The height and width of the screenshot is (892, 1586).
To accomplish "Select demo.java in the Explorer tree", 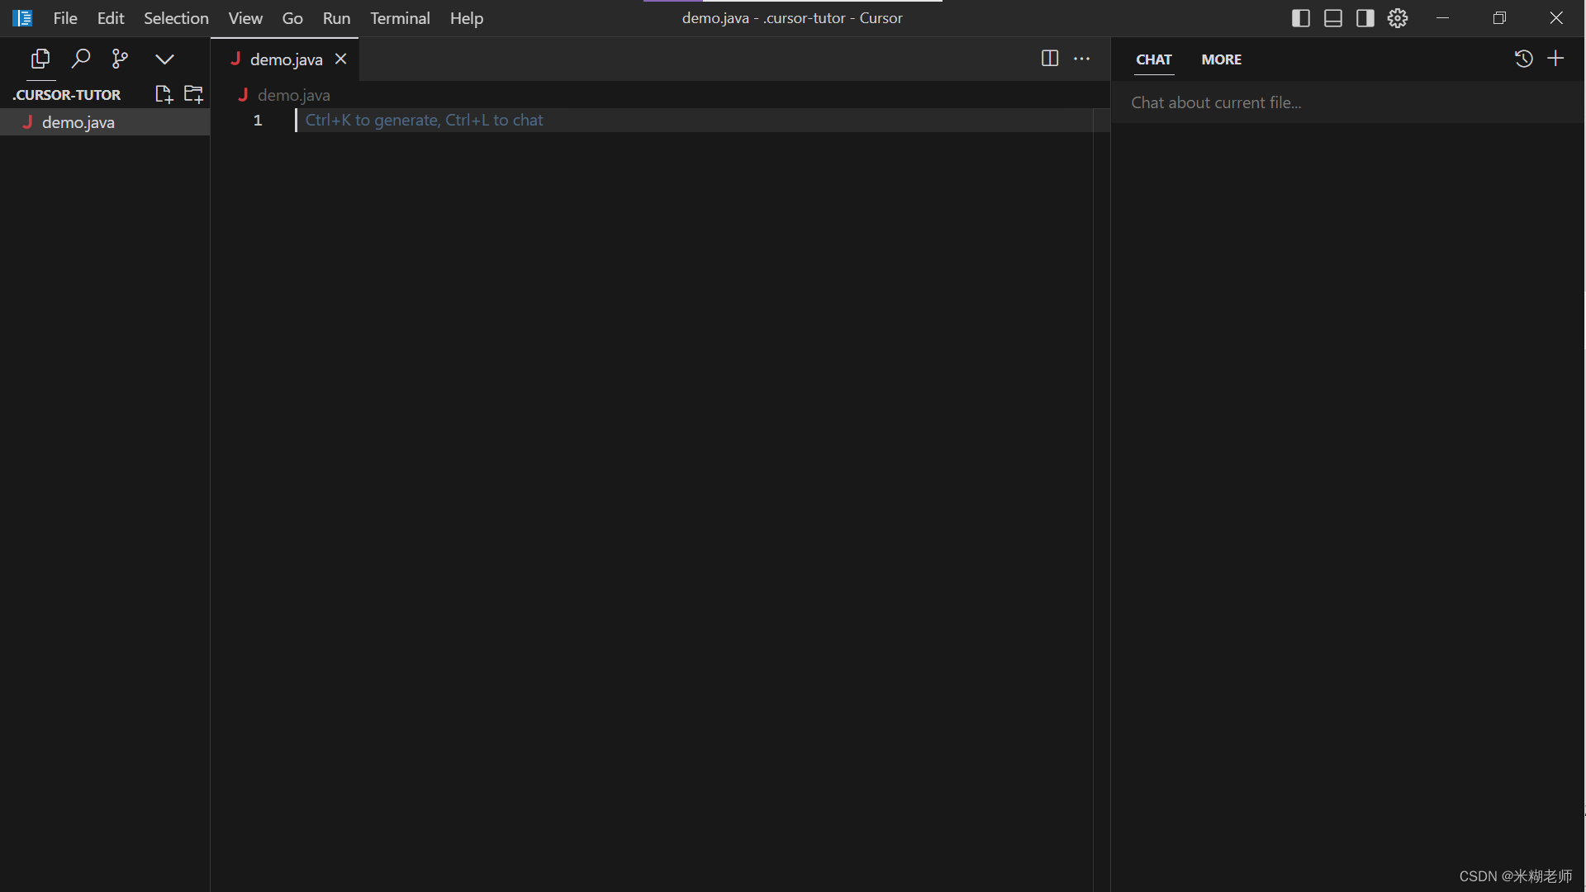I will 78,122.
